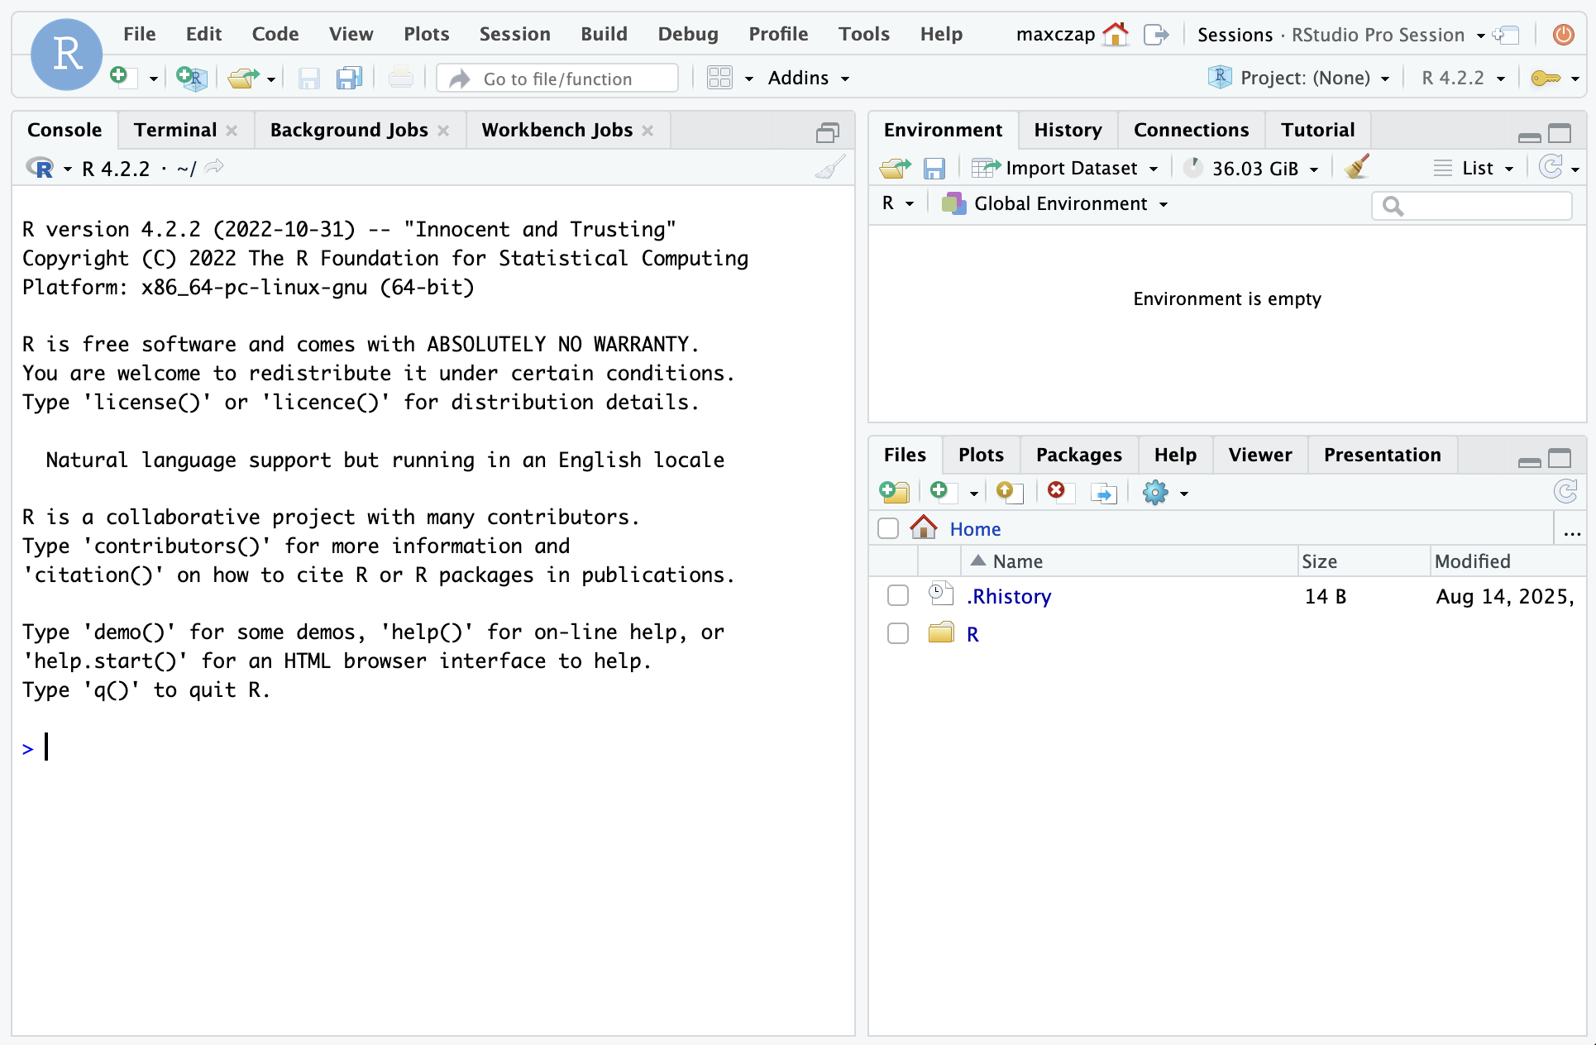Click the Create a project icon
Image resolution: width=1596 pixels, height=1045 pixels.
coord(191,79)
